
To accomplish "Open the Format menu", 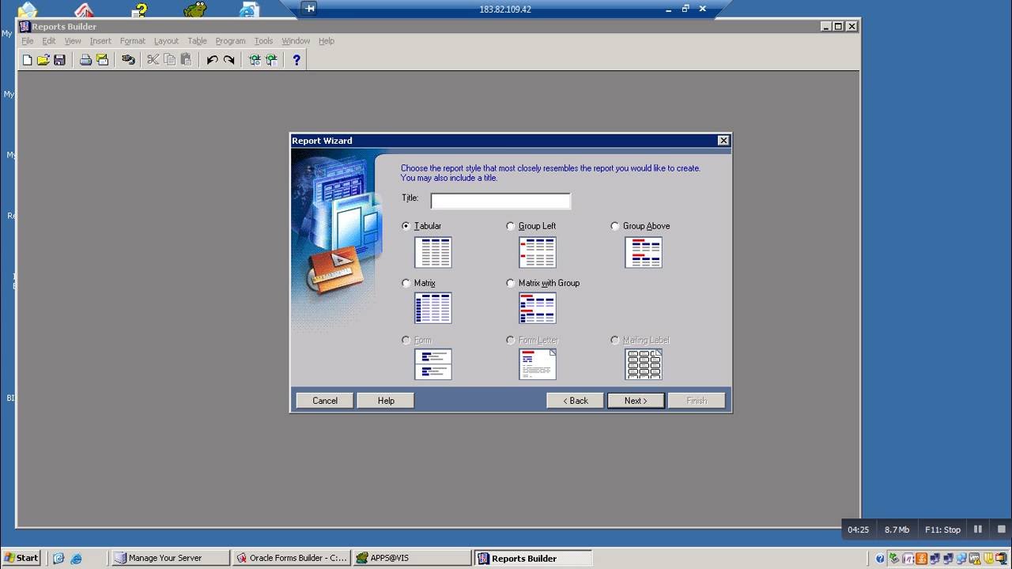I will coord(133,41).
